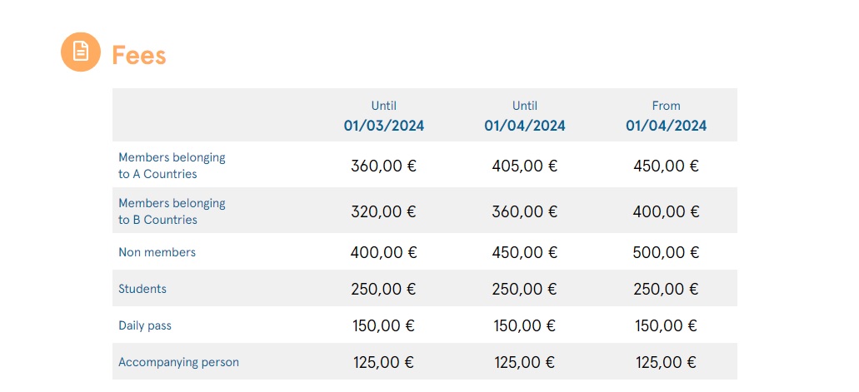
Task: Click the Accompanying person row label
Action: coord(178,362)
